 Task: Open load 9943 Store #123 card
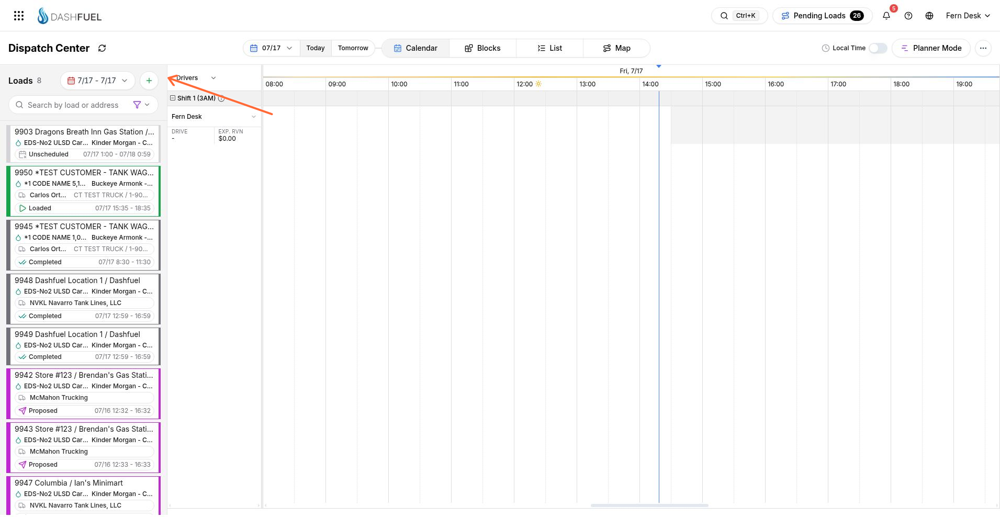84,447
